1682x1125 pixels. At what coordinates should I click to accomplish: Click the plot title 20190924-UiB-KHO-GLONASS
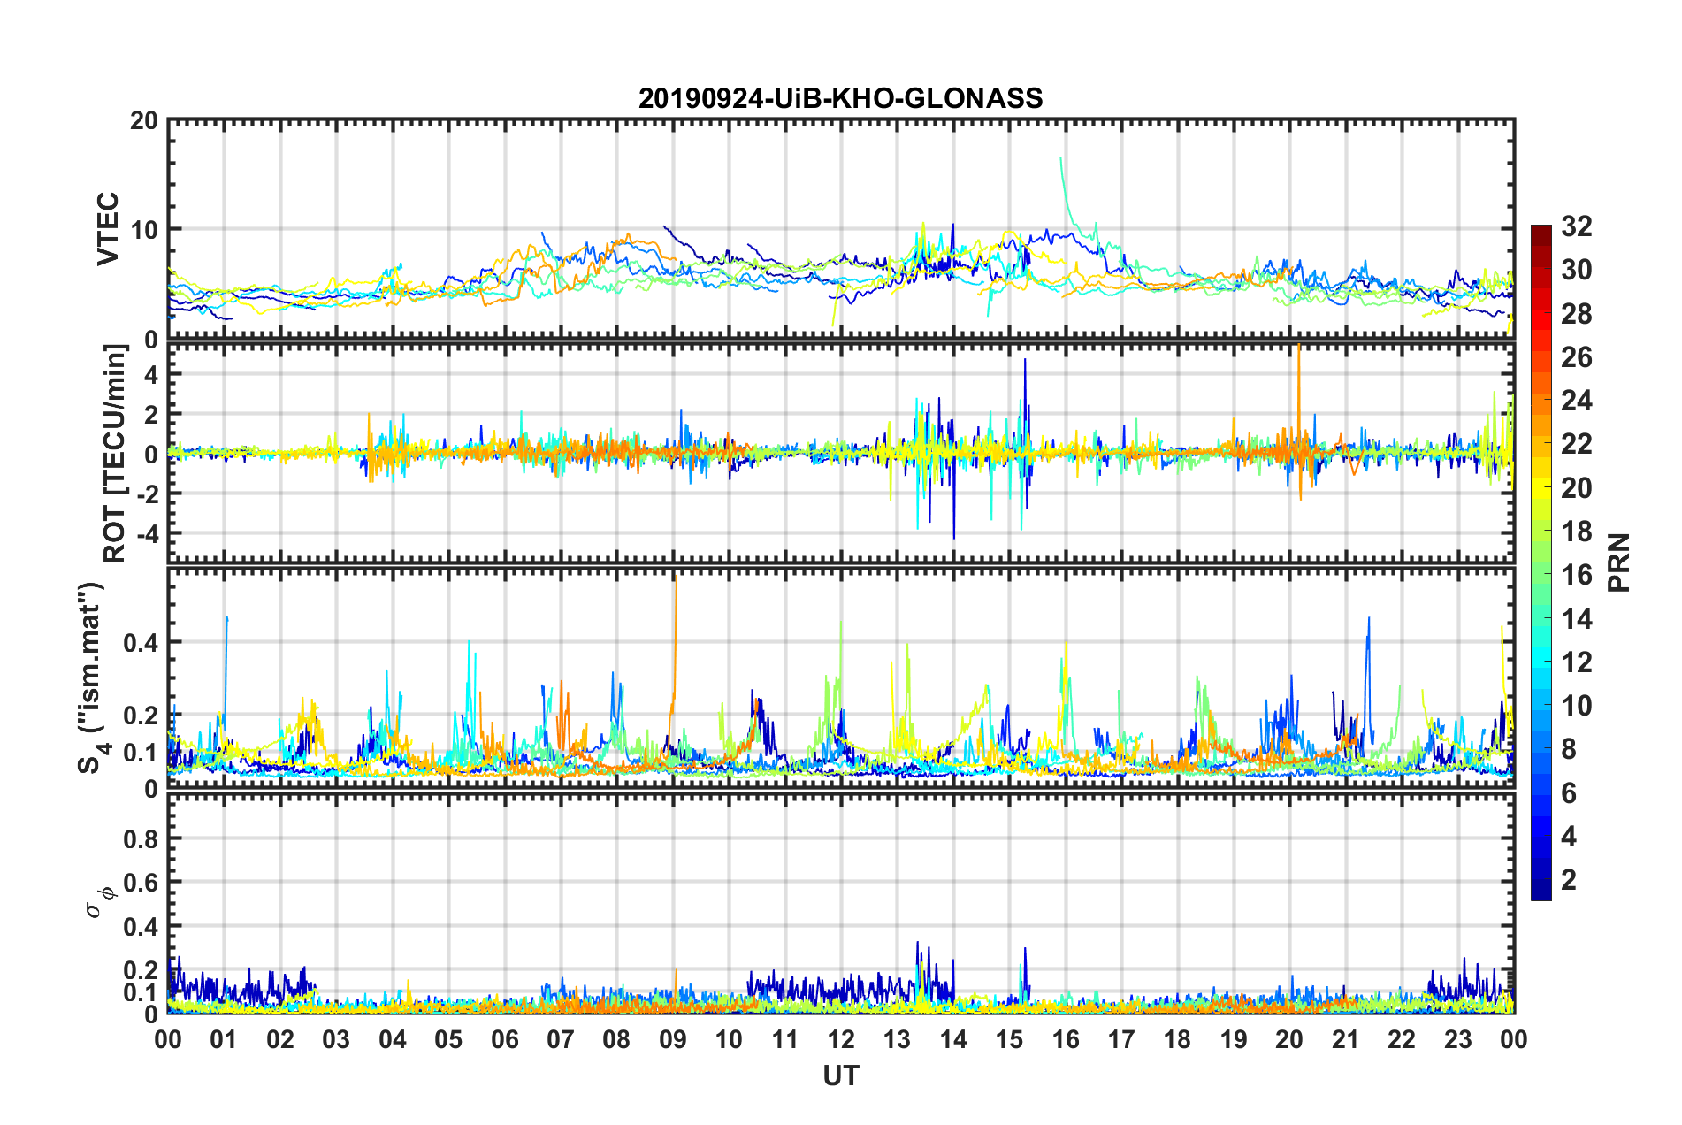tap(840, 97)
